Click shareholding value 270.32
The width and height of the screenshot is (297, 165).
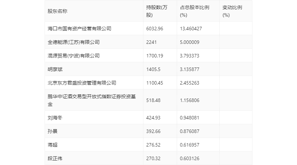153,158
